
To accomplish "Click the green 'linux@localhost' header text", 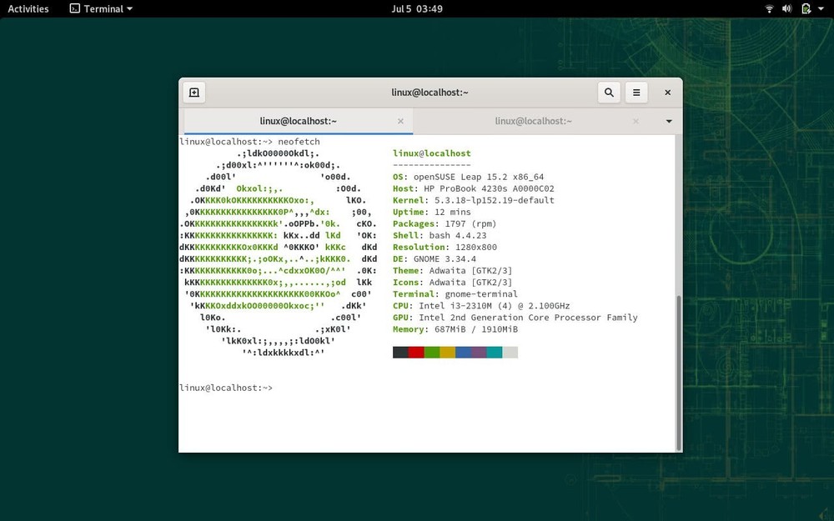I will click(x=432, y=153).
